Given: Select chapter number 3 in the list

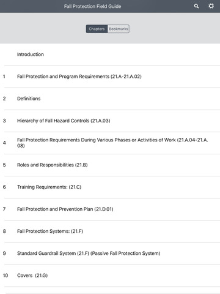Looking at the screenshot, I should [x=4, y=121].
